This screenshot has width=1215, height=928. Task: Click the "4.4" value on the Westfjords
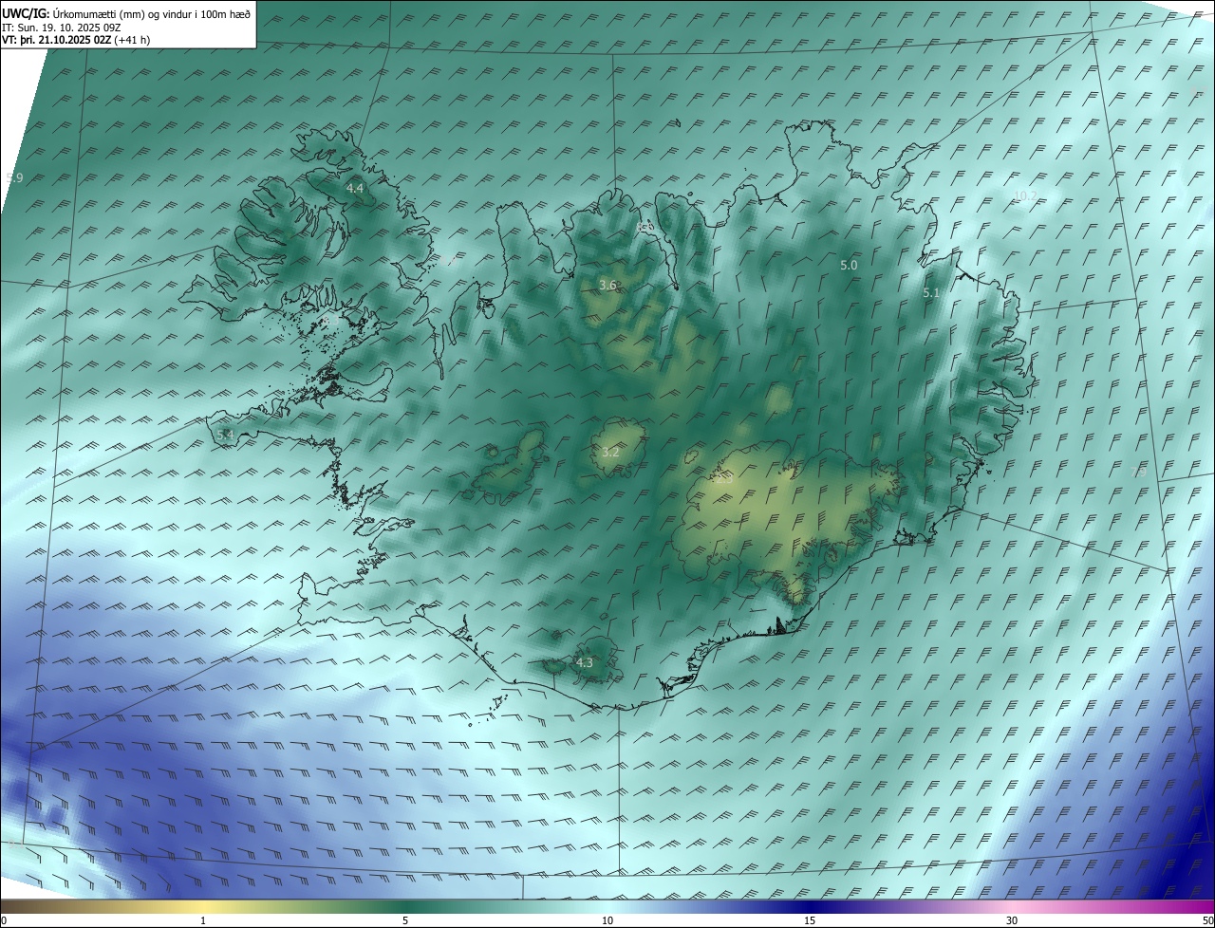click(x=355, y=189)
